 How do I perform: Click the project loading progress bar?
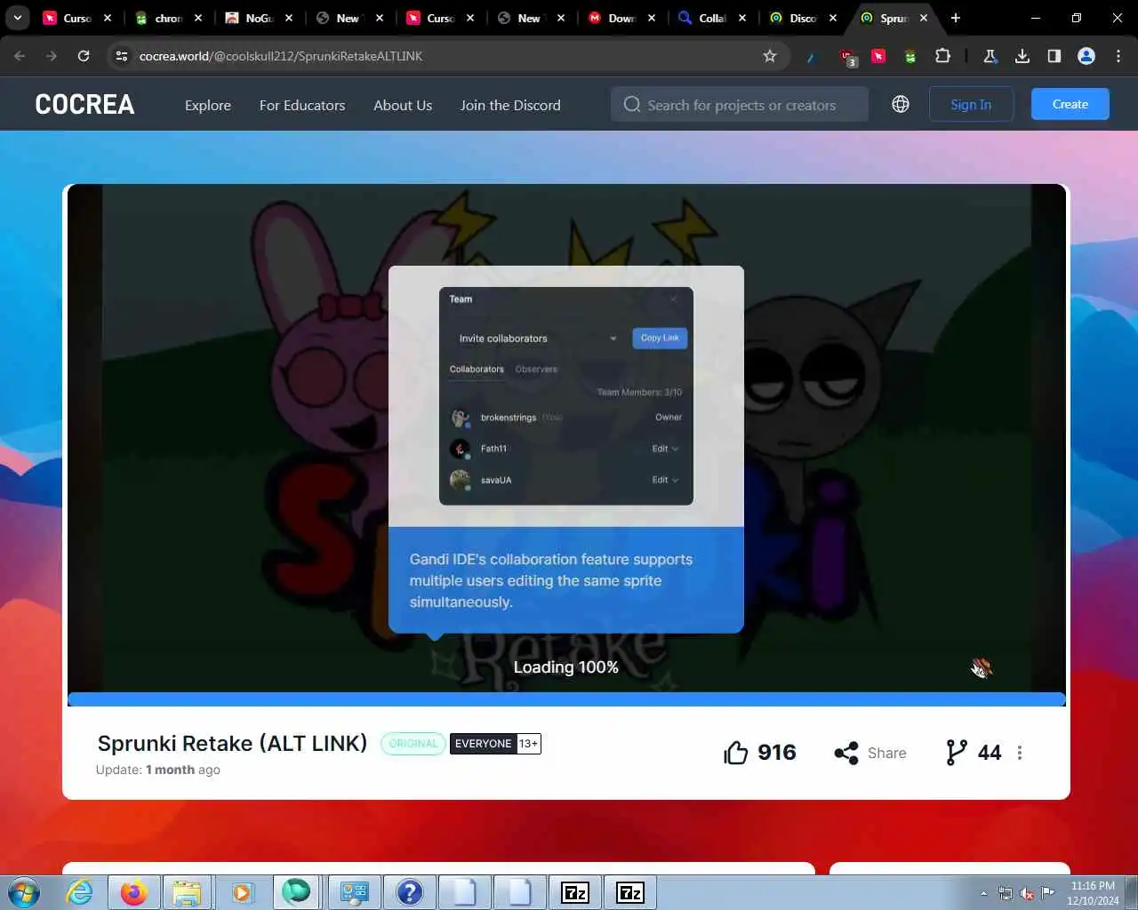pos(566,699)
